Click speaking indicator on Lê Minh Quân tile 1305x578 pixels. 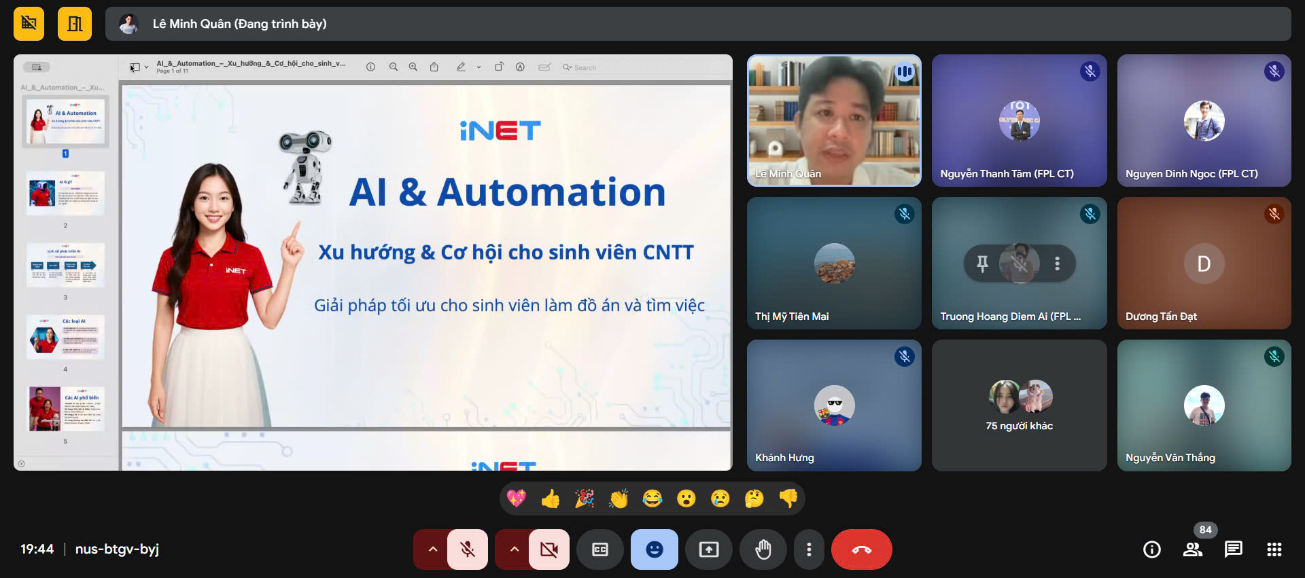(905, 71)
